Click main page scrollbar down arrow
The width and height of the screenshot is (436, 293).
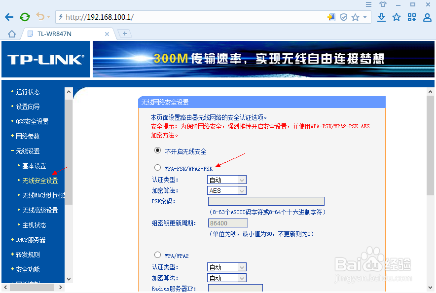tap(430, 288)
